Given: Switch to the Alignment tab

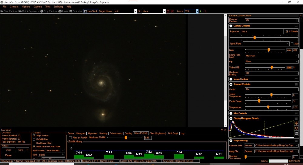Looking at the screenshot, I should [x=92, y=133].
